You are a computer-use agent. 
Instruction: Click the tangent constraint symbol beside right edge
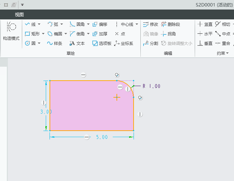(x=140, y=98)
